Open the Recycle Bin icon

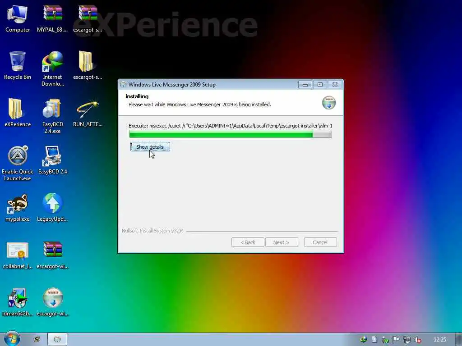click(18, 65)
